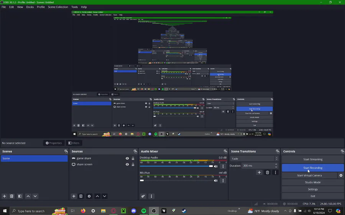Open the Docks menu
The height and width of the screenshot is (215, 345).
coord(30,7)
